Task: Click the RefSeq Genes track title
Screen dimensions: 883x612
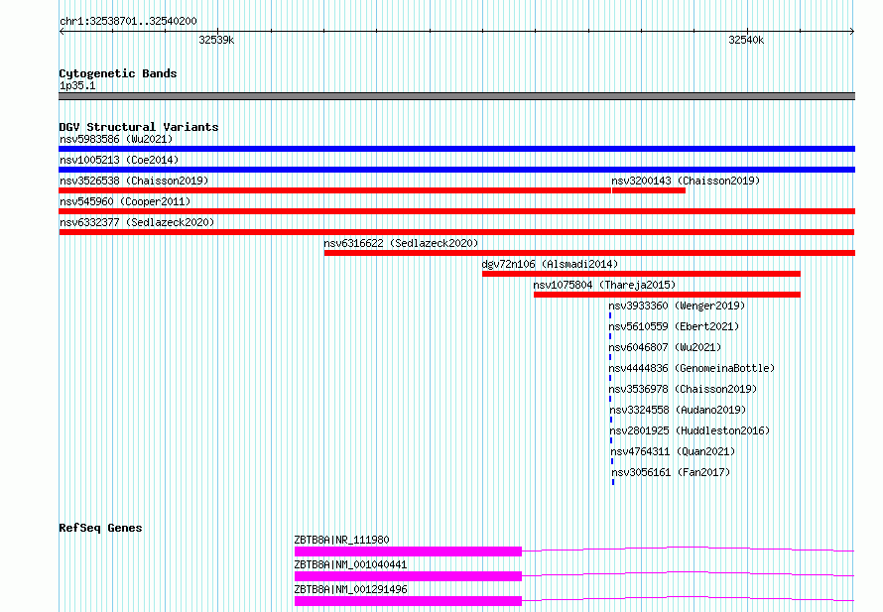Action: pyautogui.click(x=100, y=528)
